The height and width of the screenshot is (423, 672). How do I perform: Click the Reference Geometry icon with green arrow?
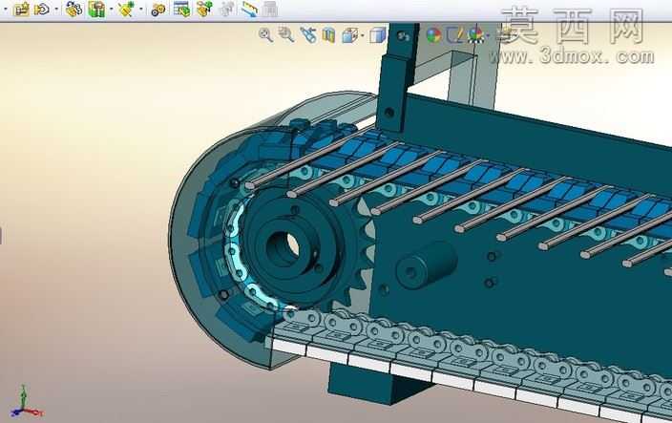pos(204,9)
